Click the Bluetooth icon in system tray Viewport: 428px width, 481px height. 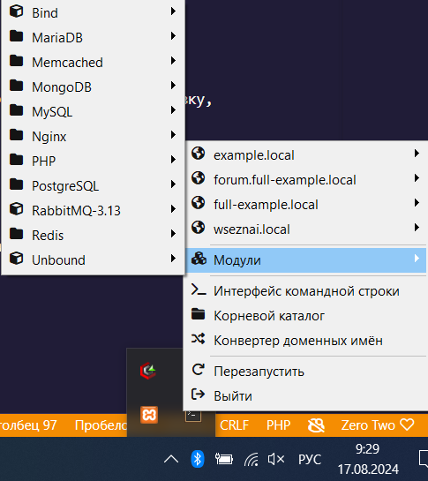pyautogui.click(x=198, y=459)
